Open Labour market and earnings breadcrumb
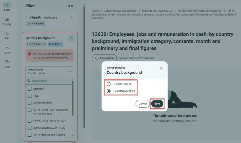This screenshot has width=241, height=143. pyautogui.click(x=120, y=11)
